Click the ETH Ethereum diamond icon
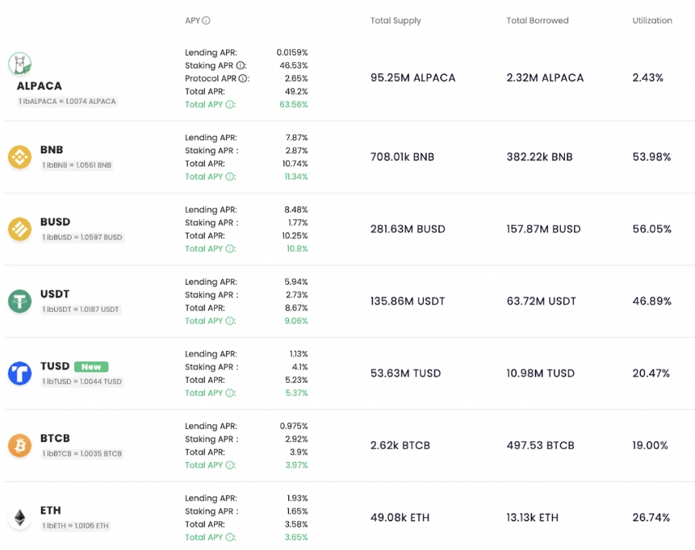This screenshot has height=550, width=695. pyautogui.click(x=19, y=518)
